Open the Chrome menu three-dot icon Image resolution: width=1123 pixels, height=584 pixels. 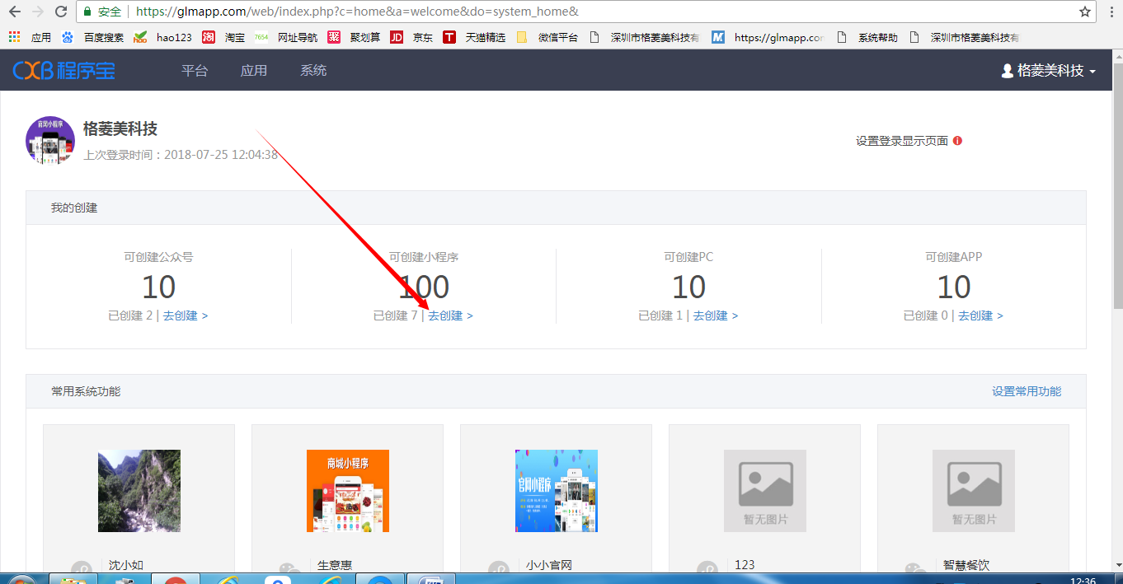coord(1110,12)
